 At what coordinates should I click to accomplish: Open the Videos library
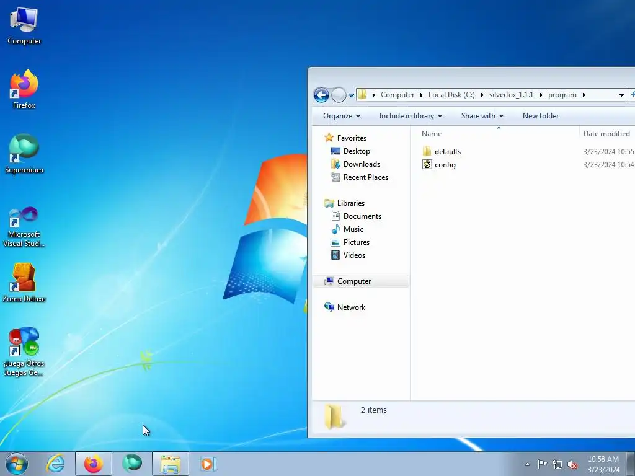click(x=354, y=255)
